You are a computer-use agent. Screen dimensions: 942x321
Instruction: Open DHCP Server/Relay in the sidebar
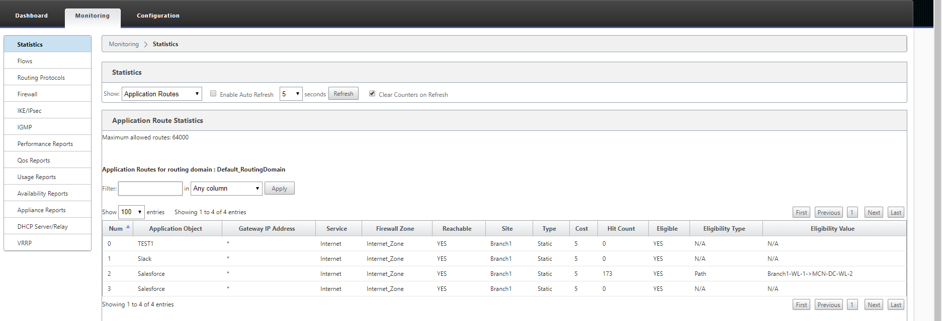[x=47, y=226]
